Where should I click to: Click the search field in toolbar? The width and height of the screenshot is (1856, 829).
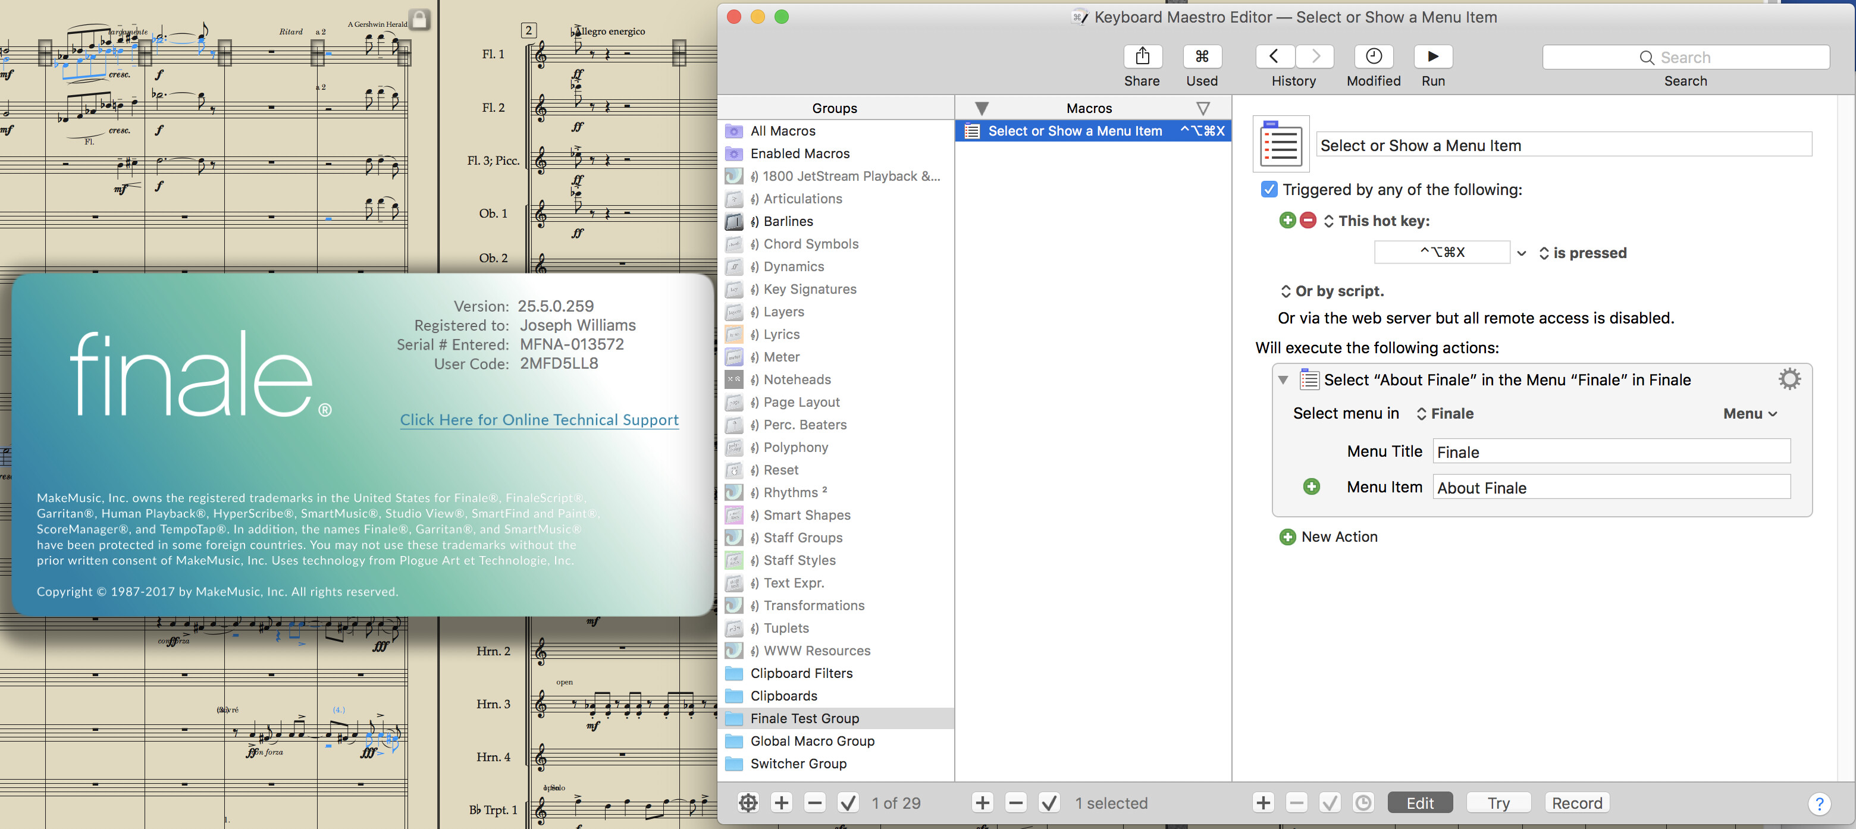tap(1685, 57)
